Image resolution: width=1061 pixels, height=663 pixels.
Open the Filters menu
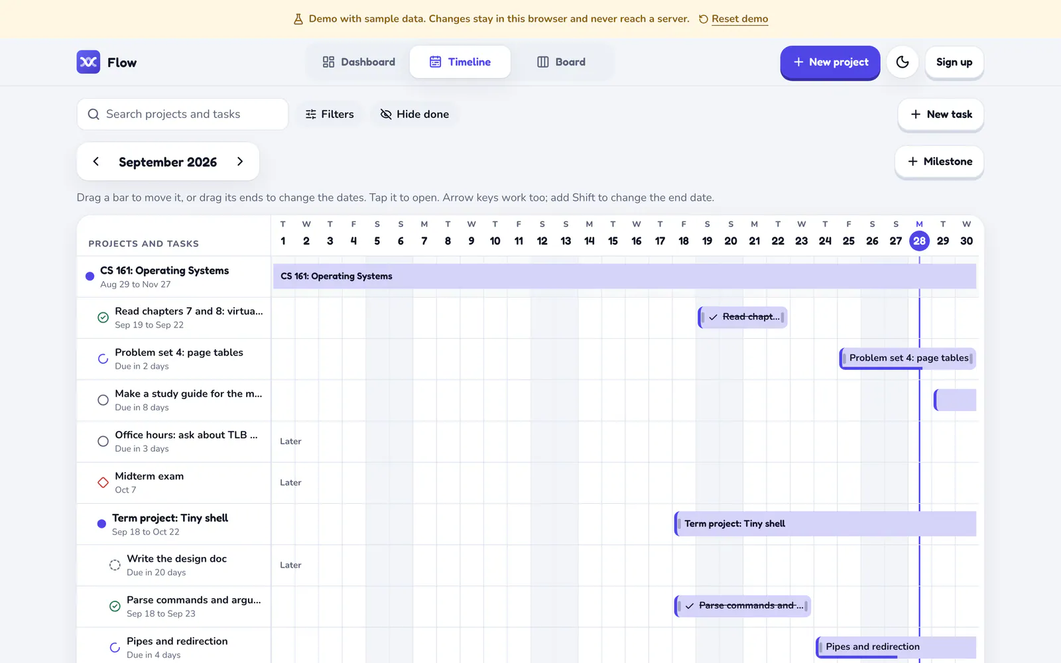330,114
